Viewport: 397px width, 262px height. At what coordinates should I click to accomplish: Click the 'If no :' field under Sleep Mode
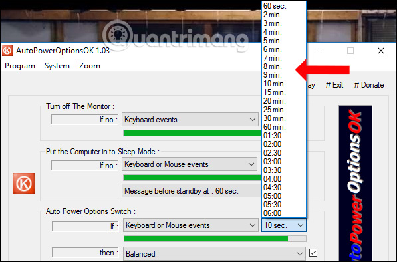pyautogui.click(x=84, y=166)
